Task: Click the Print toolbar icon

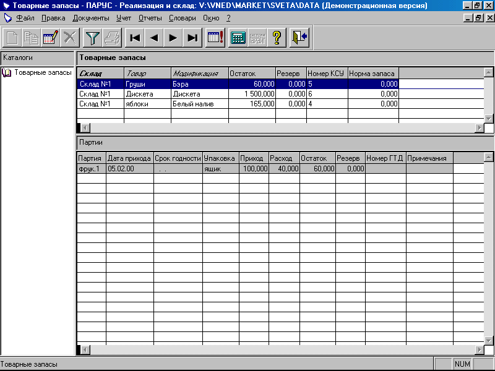Action: (x=112, y=38)
